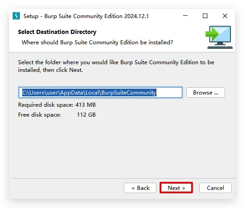Click the Select Destination Directory heading

57,32
